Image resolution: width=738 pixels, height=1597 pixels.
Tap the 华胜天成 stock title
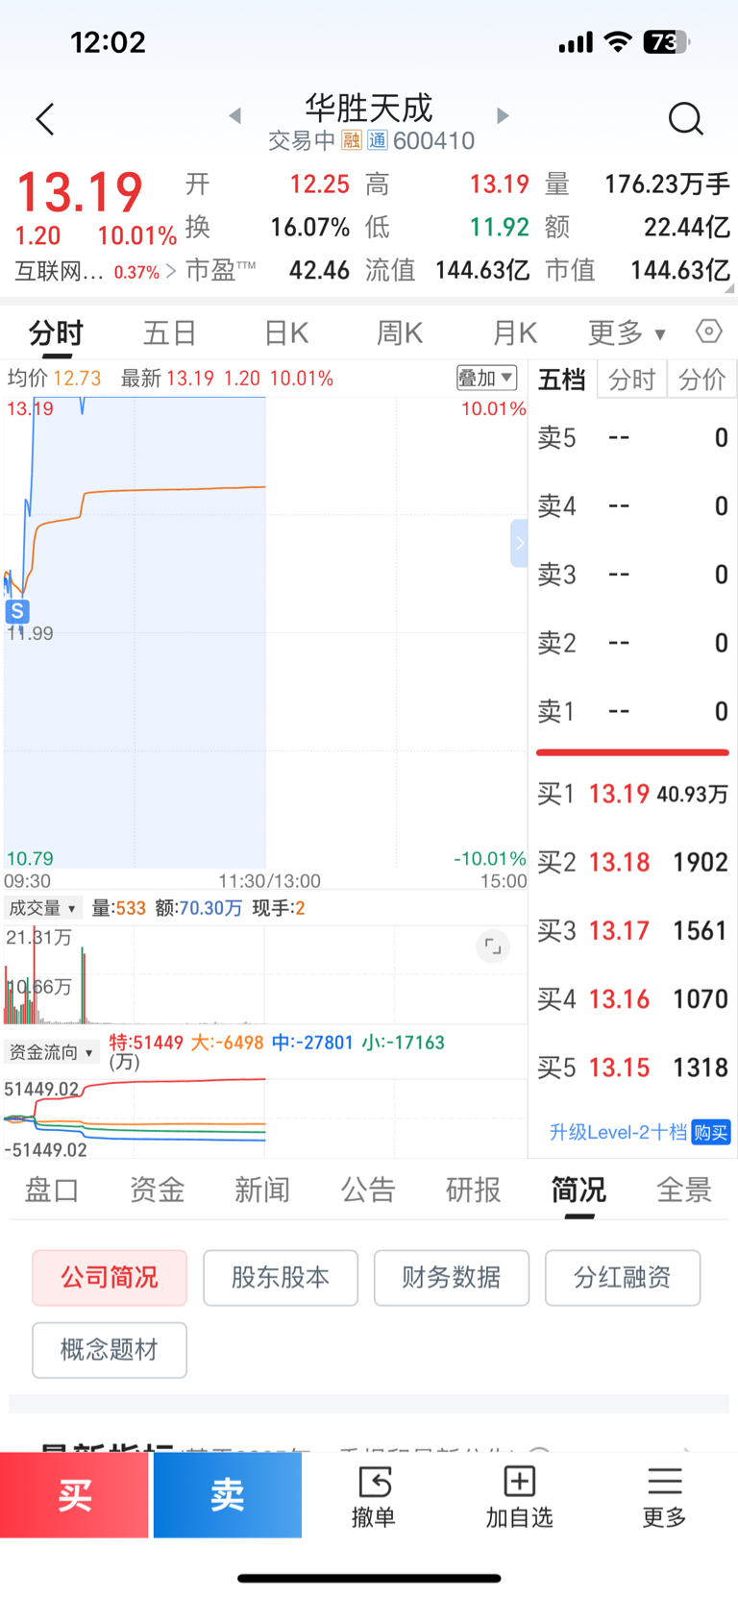(369, 108)
